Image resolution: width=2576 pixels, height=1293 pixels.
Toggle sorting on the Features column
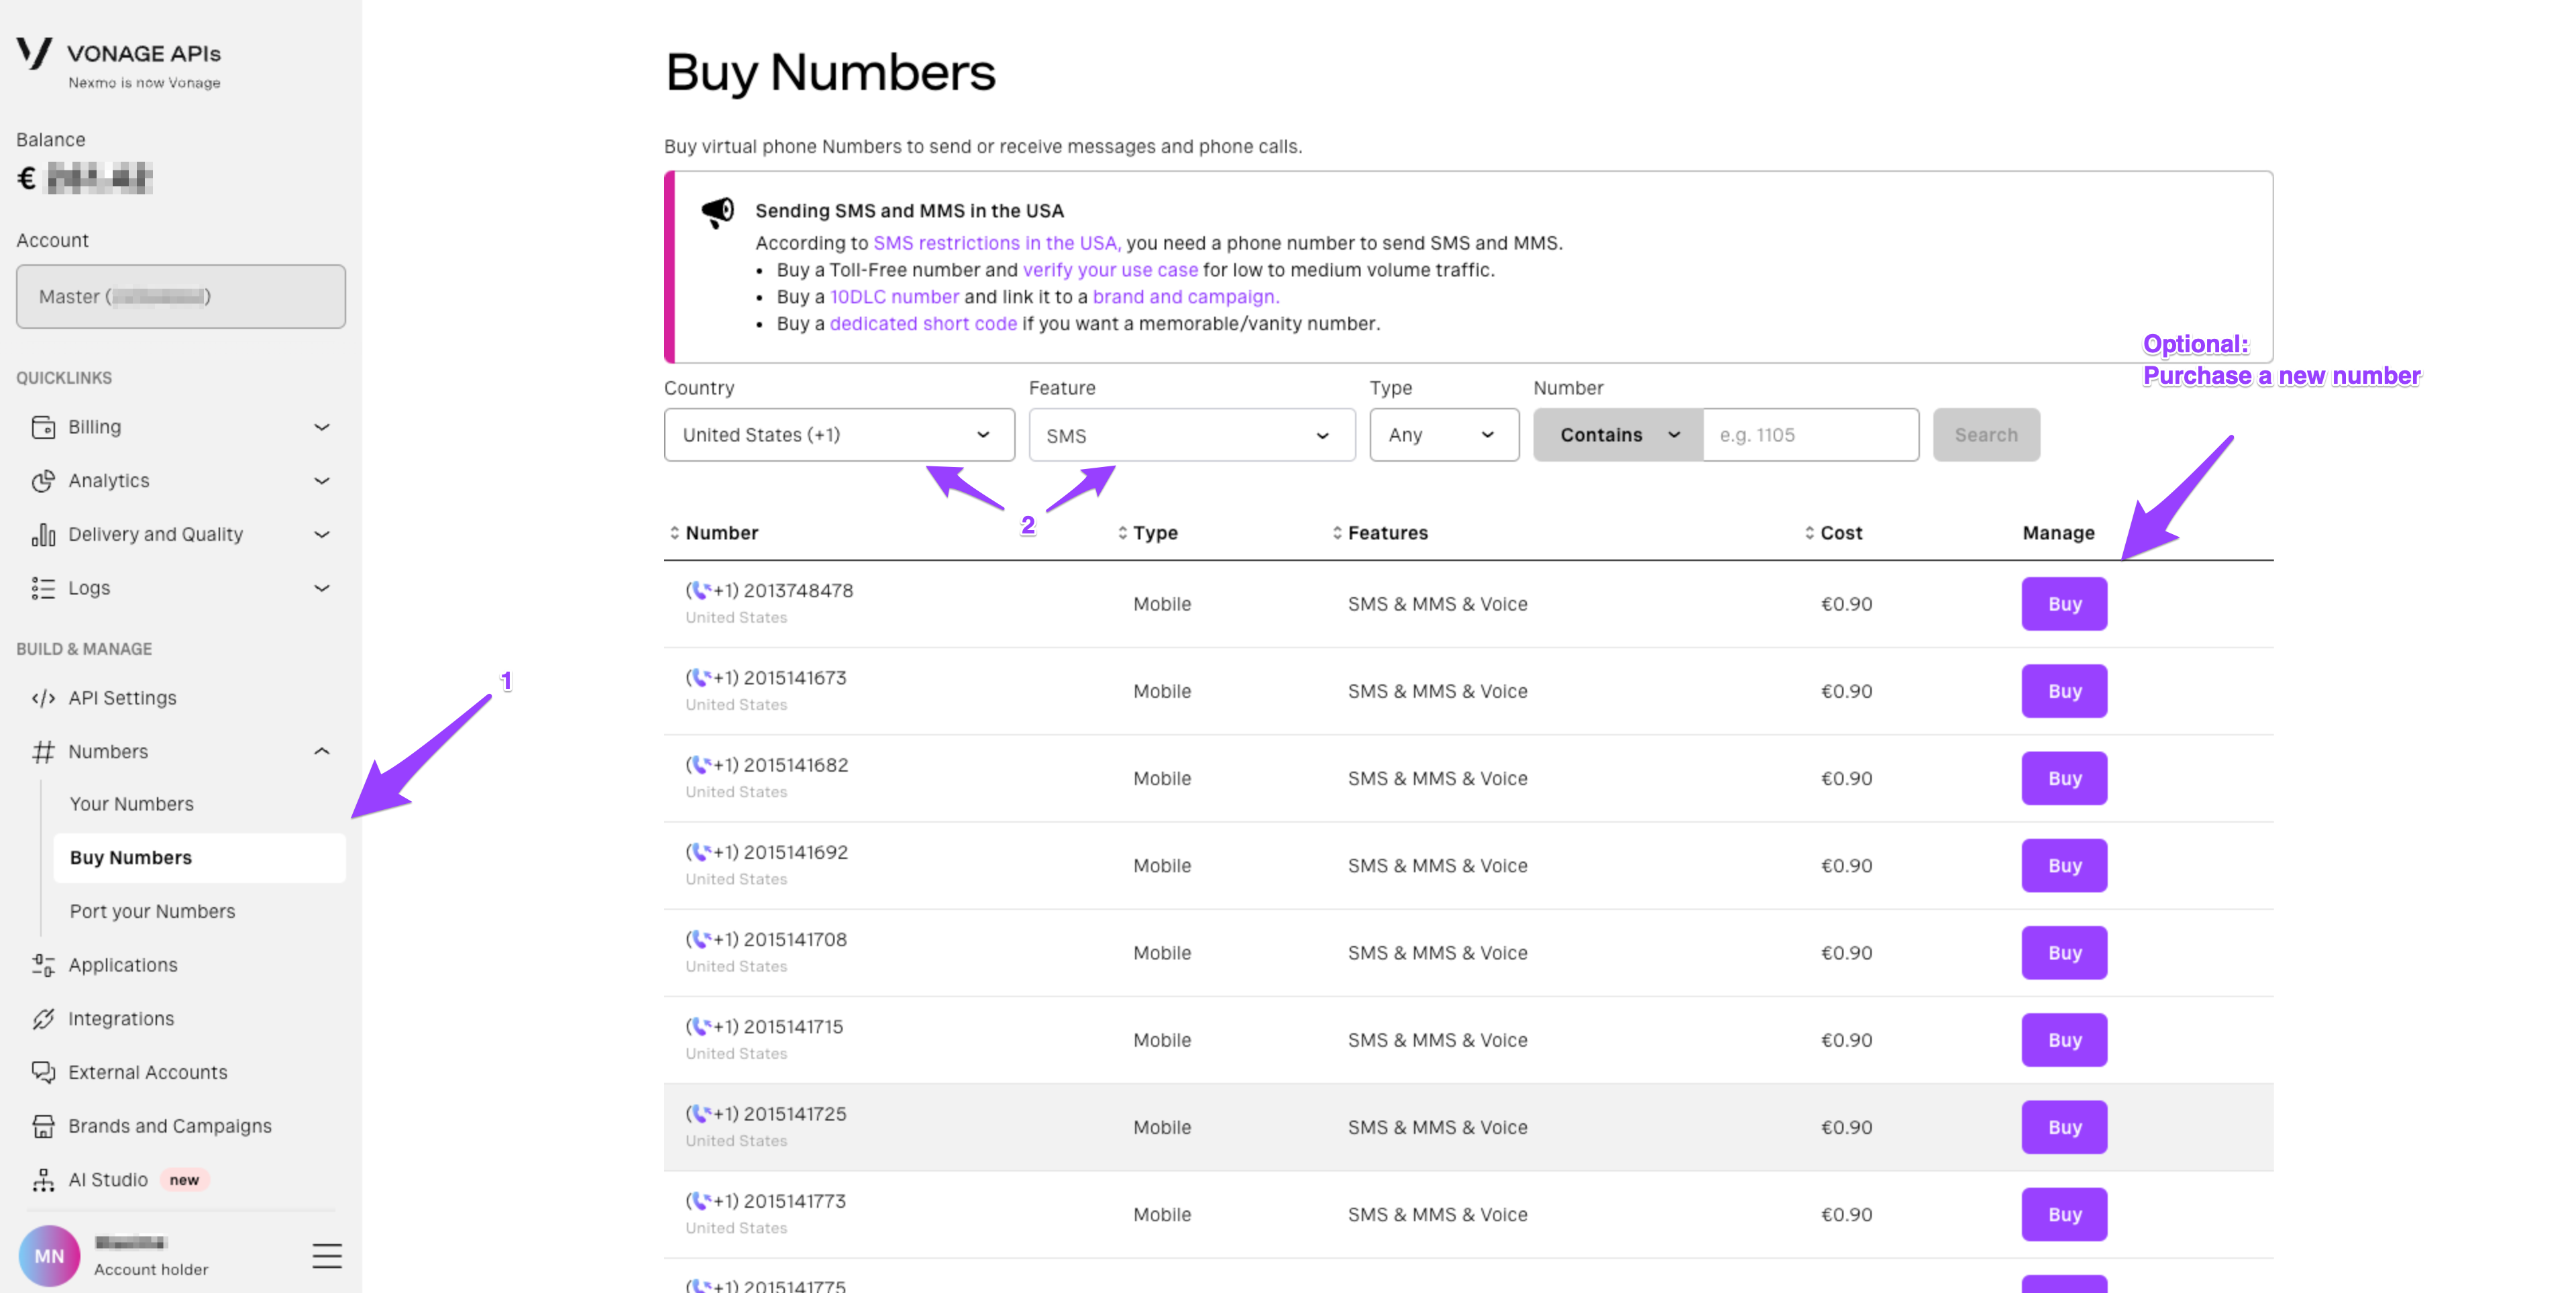tap(1380, 533)
